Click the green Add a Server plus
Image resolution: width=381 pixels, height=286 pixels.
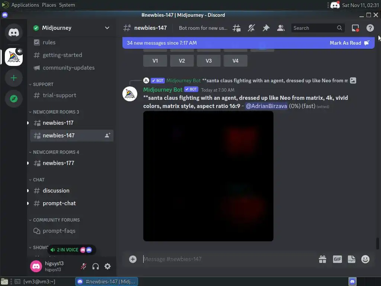tap(14, 78)
